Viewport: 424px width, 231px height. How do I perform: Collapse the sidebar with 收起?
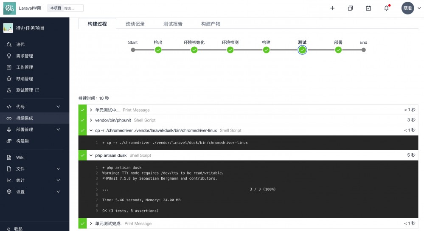(x=15, y=228)
